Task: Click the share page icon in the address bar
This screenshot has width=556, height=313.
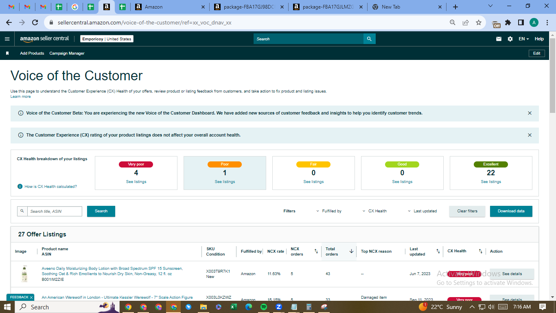Action: pos(466,22)
